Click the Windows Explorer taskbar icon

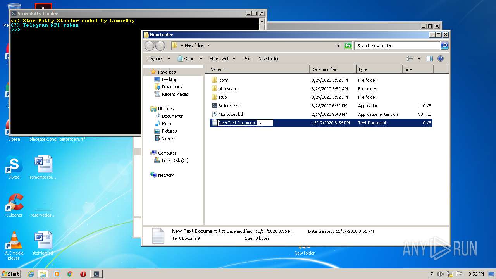(x=43, y=274)
